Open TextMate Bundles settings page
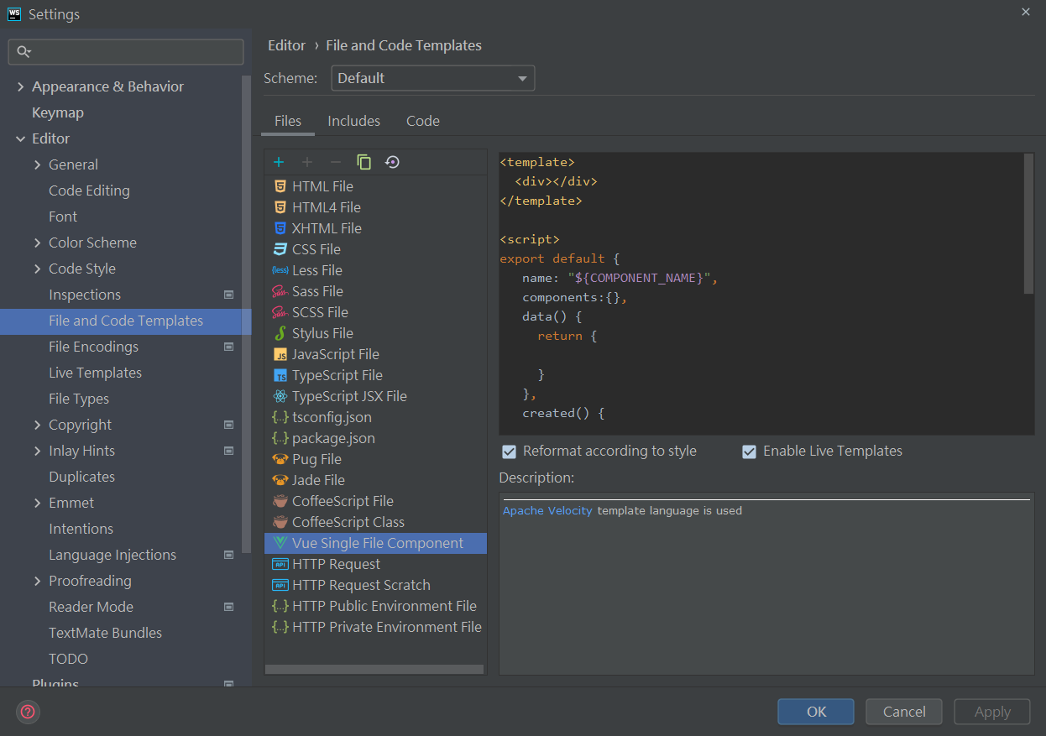1046x736 pixels. coord(105,633)
